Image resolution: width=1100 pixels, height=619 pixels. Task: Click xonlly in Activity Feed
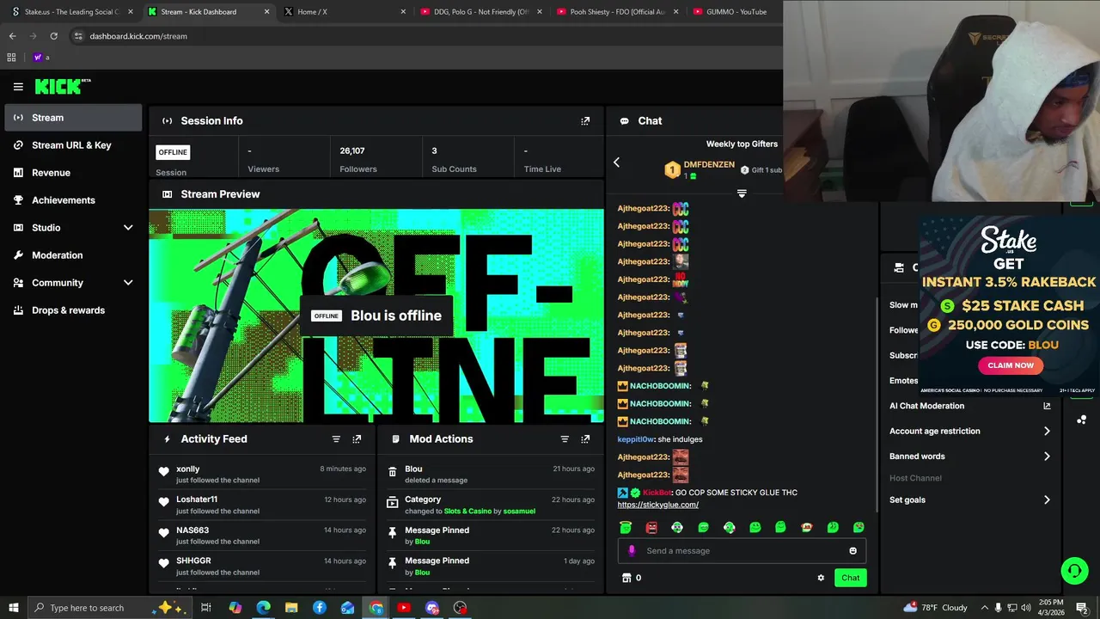(x=188, y=469)
